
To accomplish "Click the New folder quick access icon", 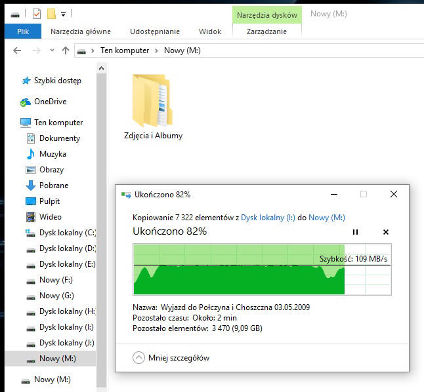I will 51,14.
